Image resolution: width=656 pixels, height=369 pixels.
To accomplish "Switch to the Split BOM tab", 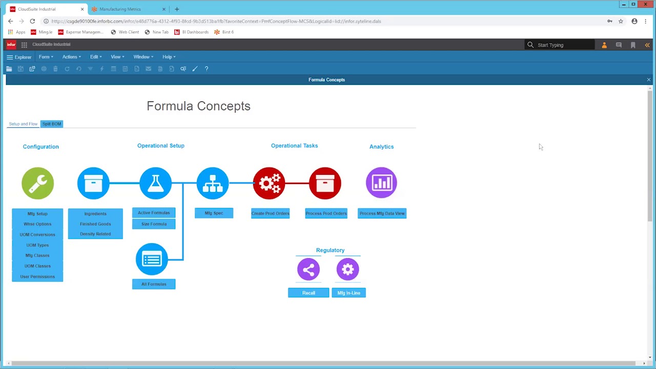I will (52, 124).
